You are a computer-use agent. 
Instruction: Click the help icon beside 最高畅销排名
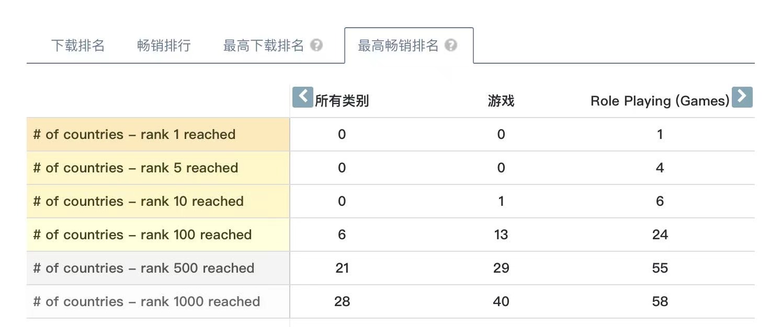click(451, 45)
